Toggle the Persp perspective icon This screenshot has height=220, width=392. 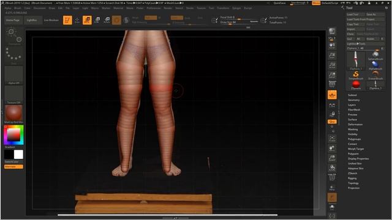point(332,84)
